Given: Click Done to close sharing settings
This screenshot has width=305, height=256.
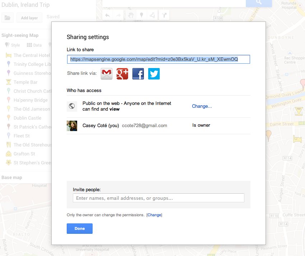Looking at the screenshot, I should tap(79, 228).
